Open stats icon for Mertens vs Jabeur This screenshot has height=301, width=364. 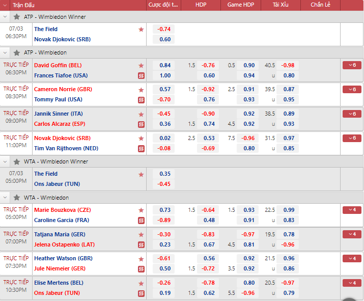click(141, 293)
